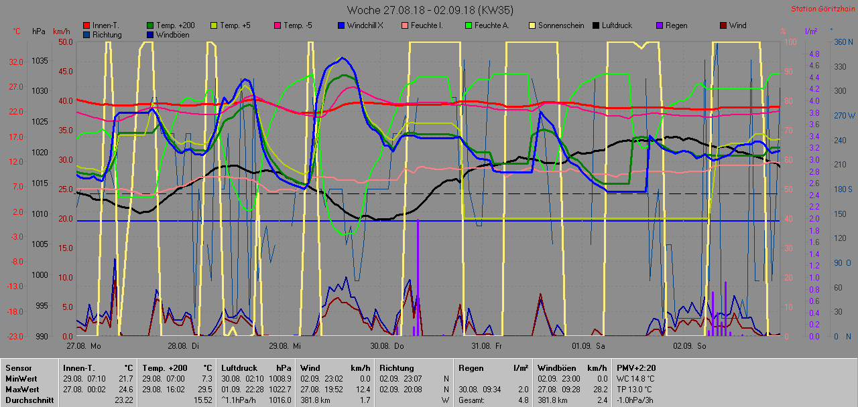
Task: Click the Richtung legend swatch
Action: tap(86, 35)
